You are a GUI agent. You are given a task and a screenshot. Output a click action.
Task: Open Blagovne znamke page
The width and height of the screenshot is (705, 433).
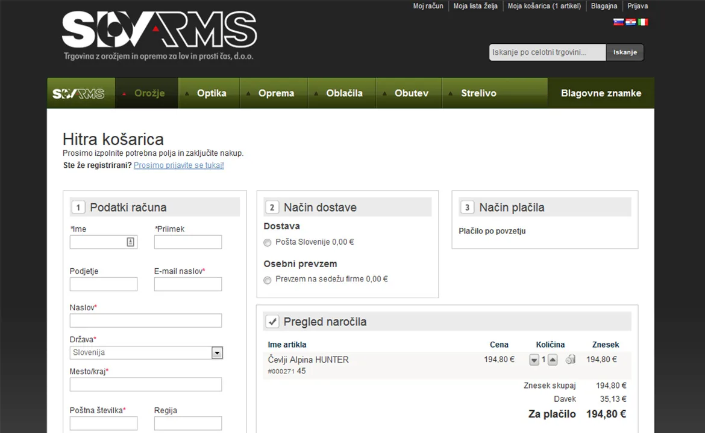click(601, 93)
